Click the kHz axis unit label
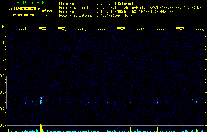 [x=3, y=27]
